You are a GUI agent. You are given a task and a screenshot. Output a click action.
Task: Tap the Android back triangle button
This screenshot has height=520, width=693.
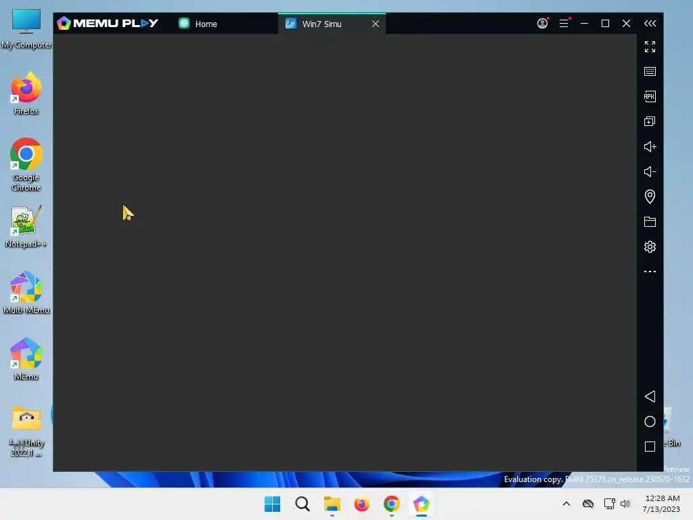tap(650, 396)
